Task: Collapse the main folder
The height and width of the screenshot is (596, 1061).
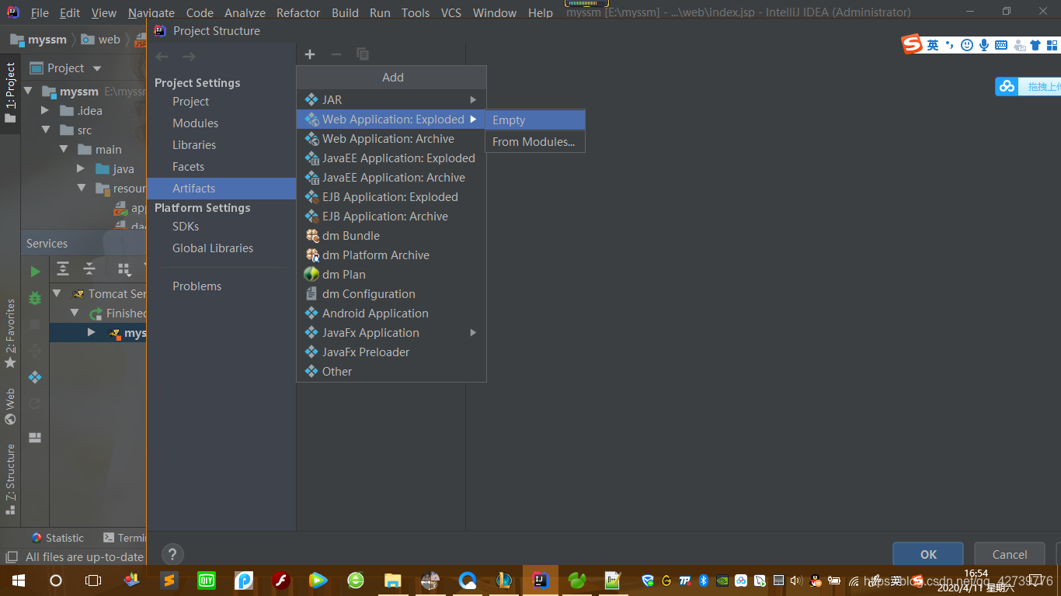Action: point(64,149)
